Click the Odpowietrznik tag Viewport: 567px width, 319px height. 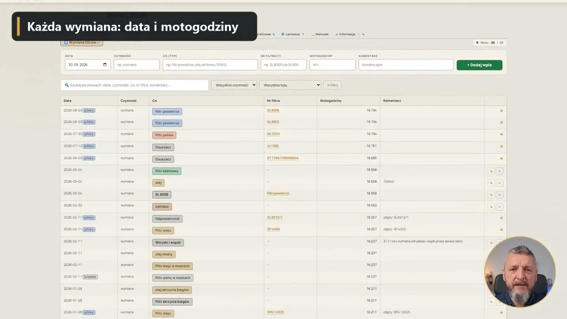coord(167,219)
